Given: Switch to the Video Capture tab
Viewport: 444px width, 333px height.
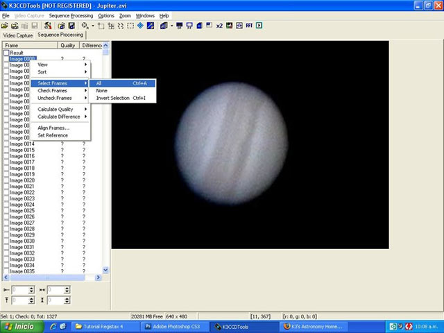Looking at the screenshot, I should pyautogui.click(x=18, y=35).
